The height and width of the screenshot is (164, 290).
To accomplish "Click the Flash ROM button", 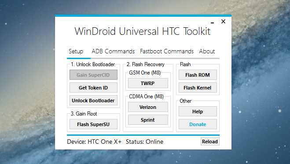I will click(198, 75).
